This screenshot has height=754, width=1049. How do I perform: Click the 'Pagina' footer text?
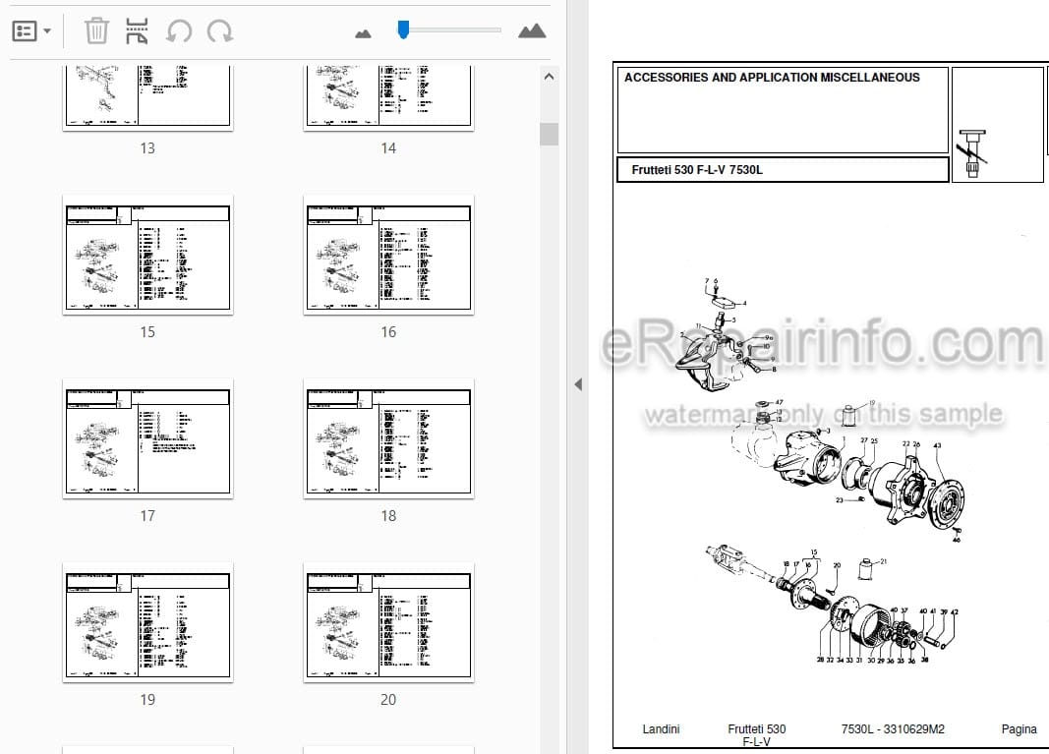pyautogui.click(x=1019, y=729)
